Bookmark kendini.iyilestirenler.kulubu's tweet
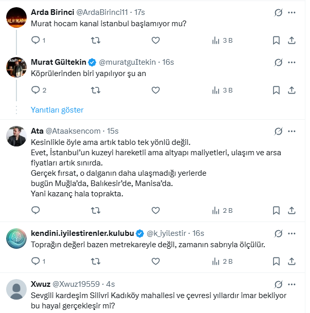The image size is (310, 313). 276,262
